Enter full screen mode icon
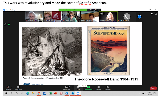 (x=156, y=14)
